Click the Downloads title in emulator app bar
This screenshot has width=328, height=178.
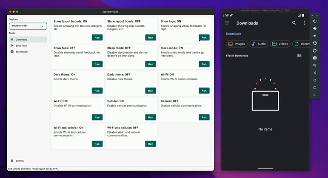point(247,23)
